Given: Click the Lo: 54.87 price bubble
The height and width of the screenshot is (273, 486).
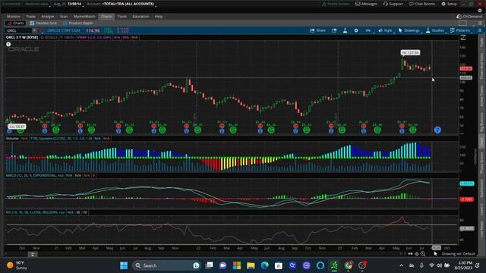Looking at the screenshot, I should (17, 127).
